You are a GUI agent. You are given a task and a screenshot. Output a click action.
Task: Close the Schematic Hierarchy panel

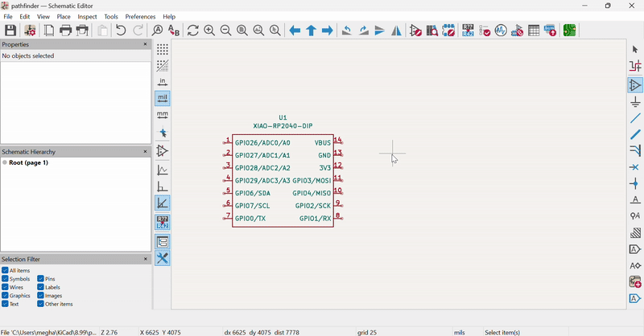[146, 152]
